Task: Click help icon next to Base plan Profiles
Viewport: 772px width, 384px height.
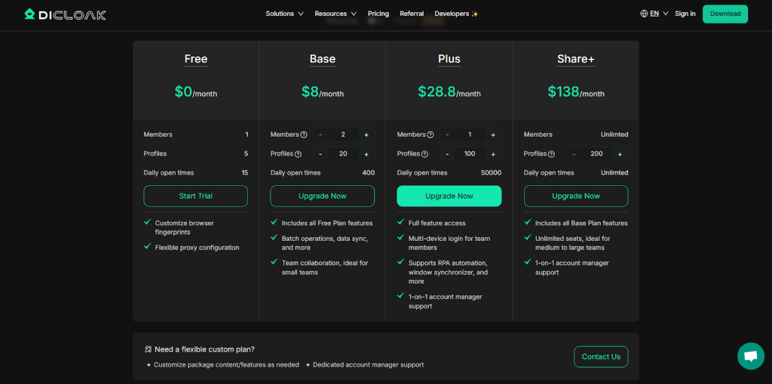Action: pyautogui.click(x=298, y=154)
